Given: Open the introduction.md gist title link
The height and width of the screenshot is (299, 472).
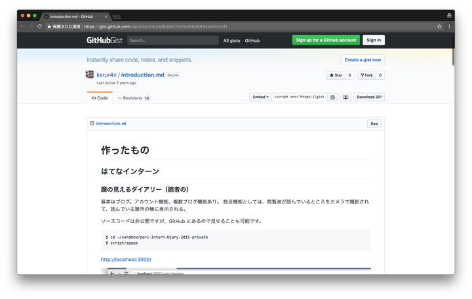Looking at the screenshot, I should [143, 75].
